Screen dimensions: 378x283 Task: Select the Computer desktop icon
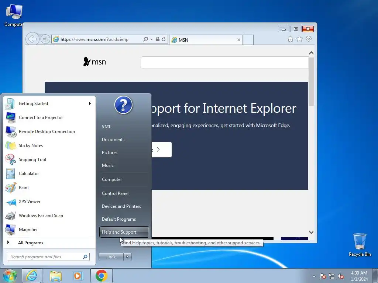coord(14,15)
